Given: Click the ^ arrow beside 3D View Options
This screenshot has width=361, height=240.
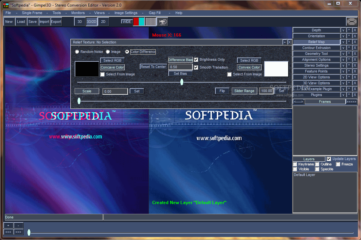Looking at the screenshot, I should (x=349, y=83).
